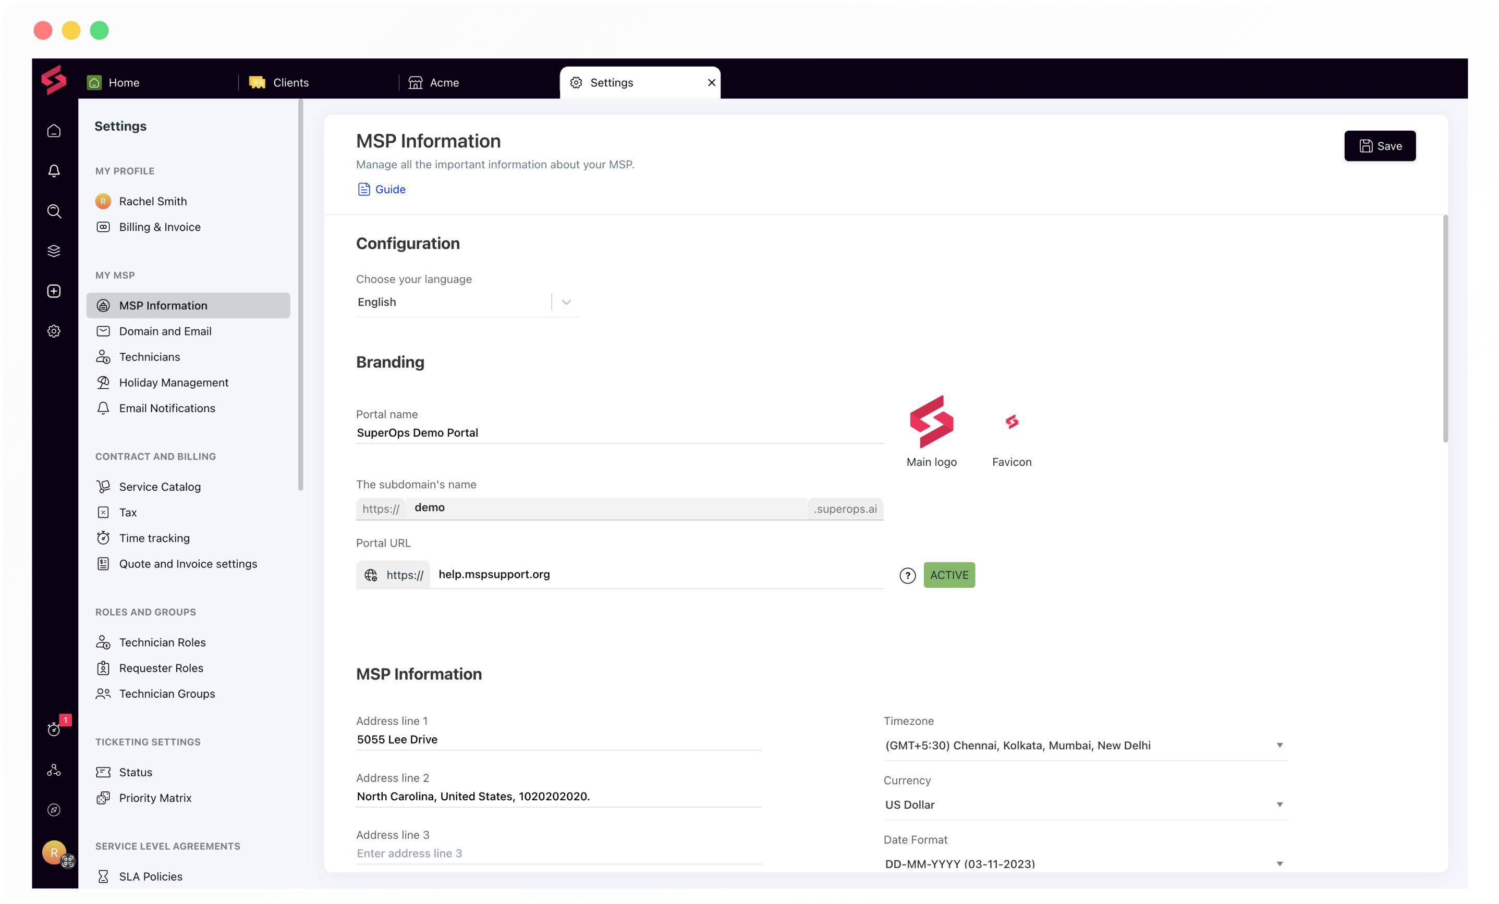Open settings gear in left rail
The image size is (1499, 904).
(54, 331)
